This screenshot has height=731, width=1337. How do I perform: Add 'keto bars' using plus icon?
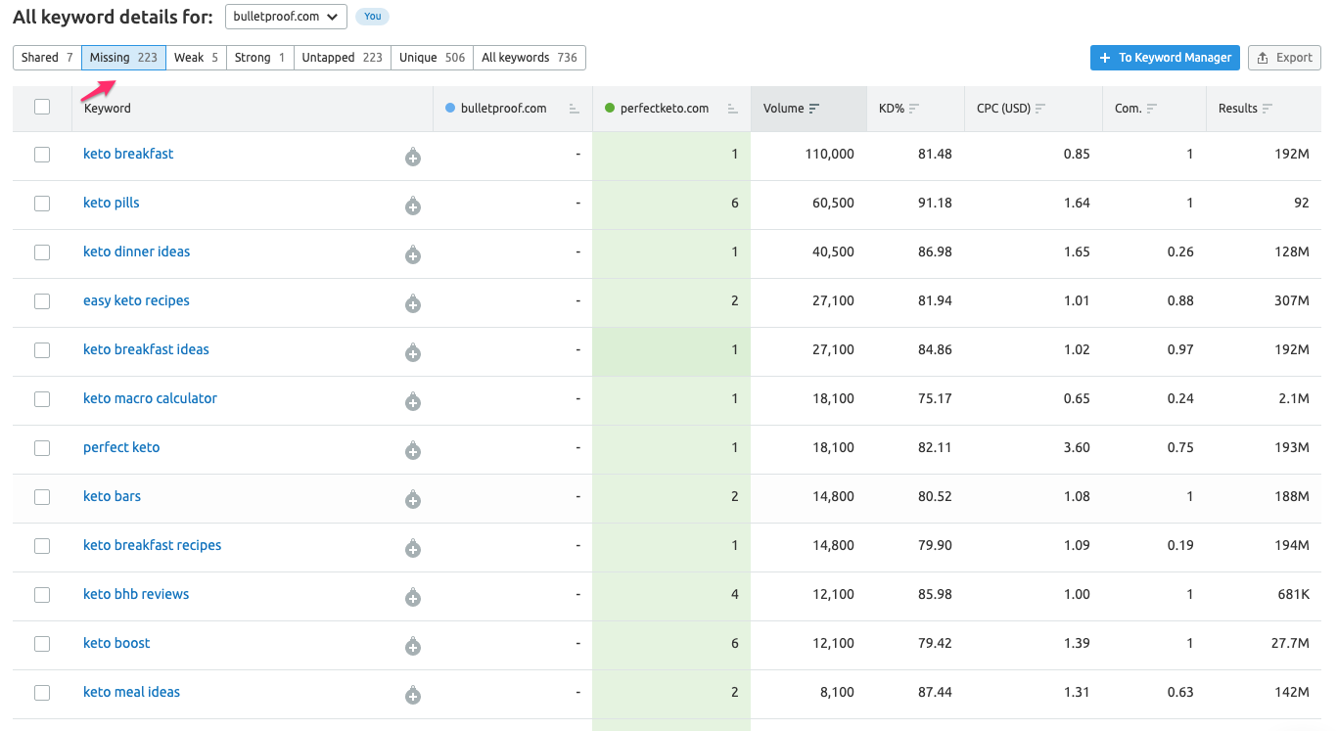pos(413,499)
